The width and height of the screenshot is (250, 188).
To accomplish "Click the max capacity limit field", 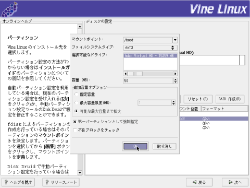I will point(154,103).
